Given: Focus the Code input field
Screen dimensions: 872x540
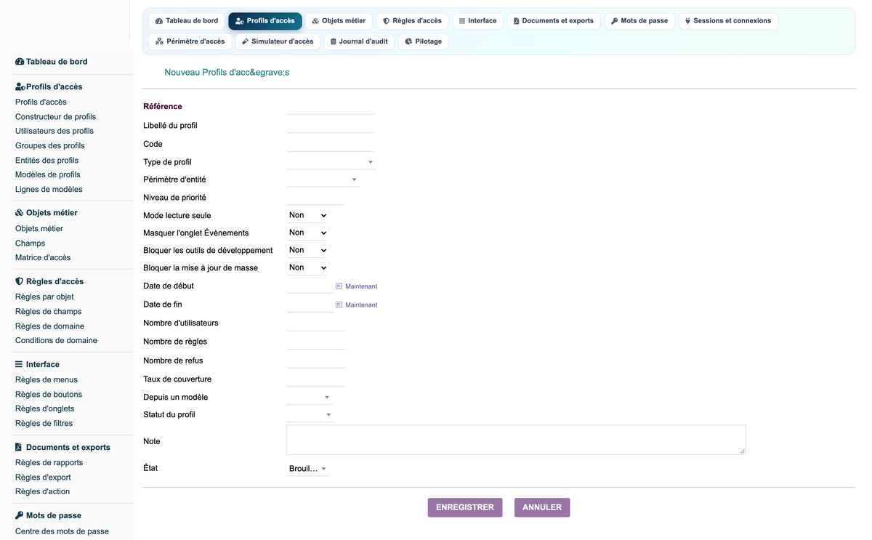Looking at the screenshot, I should point(330,144).
